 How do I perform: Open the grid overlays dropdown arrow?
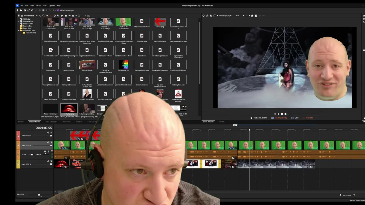250,16
